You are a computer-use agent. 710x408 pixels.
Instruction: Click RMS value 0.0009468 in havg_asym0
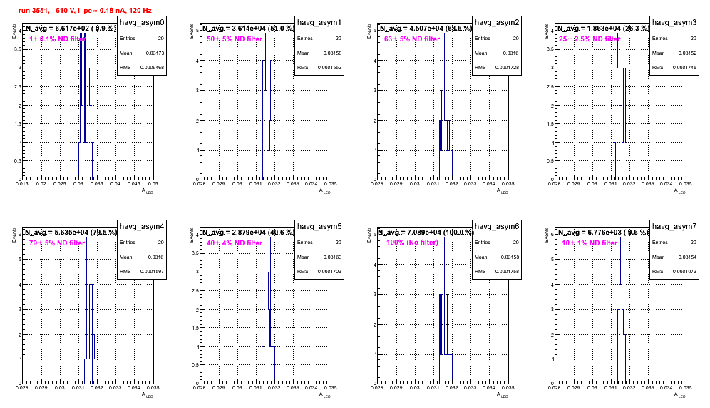152,68
